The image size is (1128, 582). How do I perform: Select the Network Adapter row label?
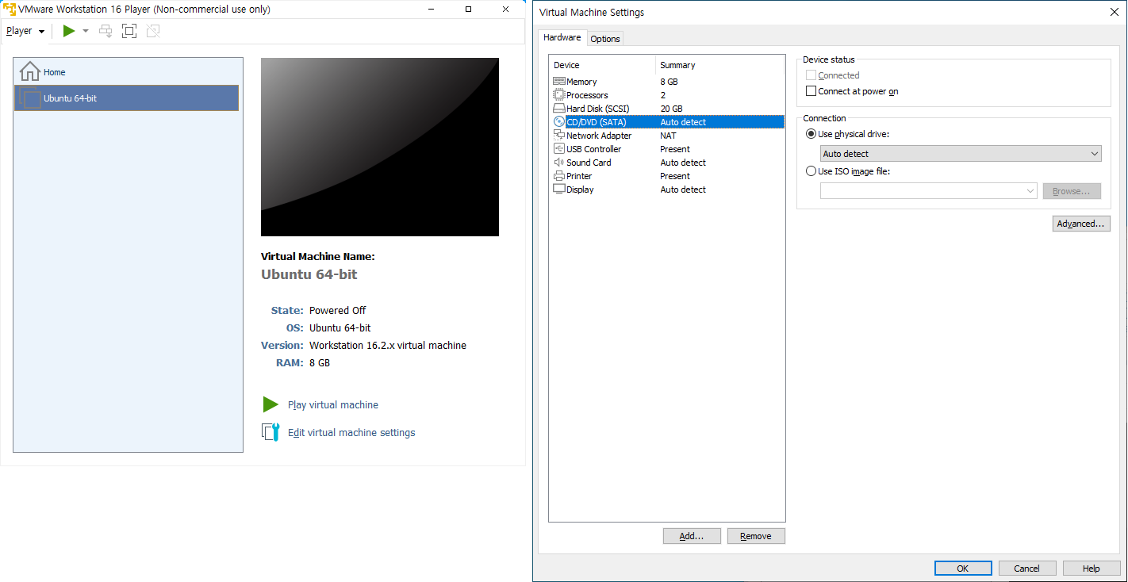point(599,136)
